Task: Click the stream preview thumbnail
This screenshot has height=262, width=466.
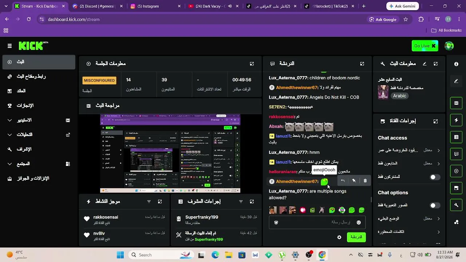Action: [x=170, y=154]
